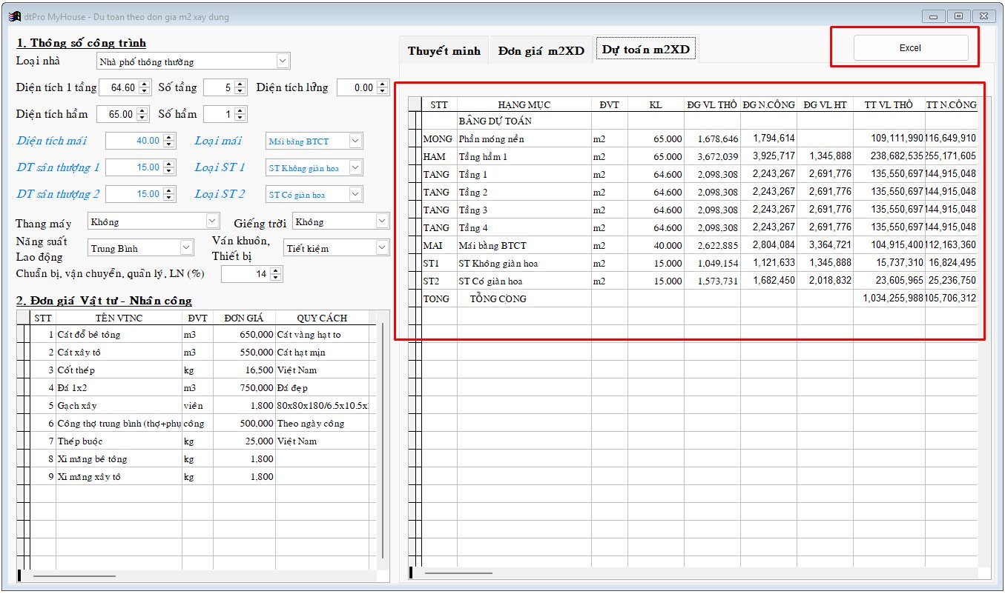Click the horizontal scrollbar under the estimate table
This screenshot has width=1005, height=594.
(458, 573)
